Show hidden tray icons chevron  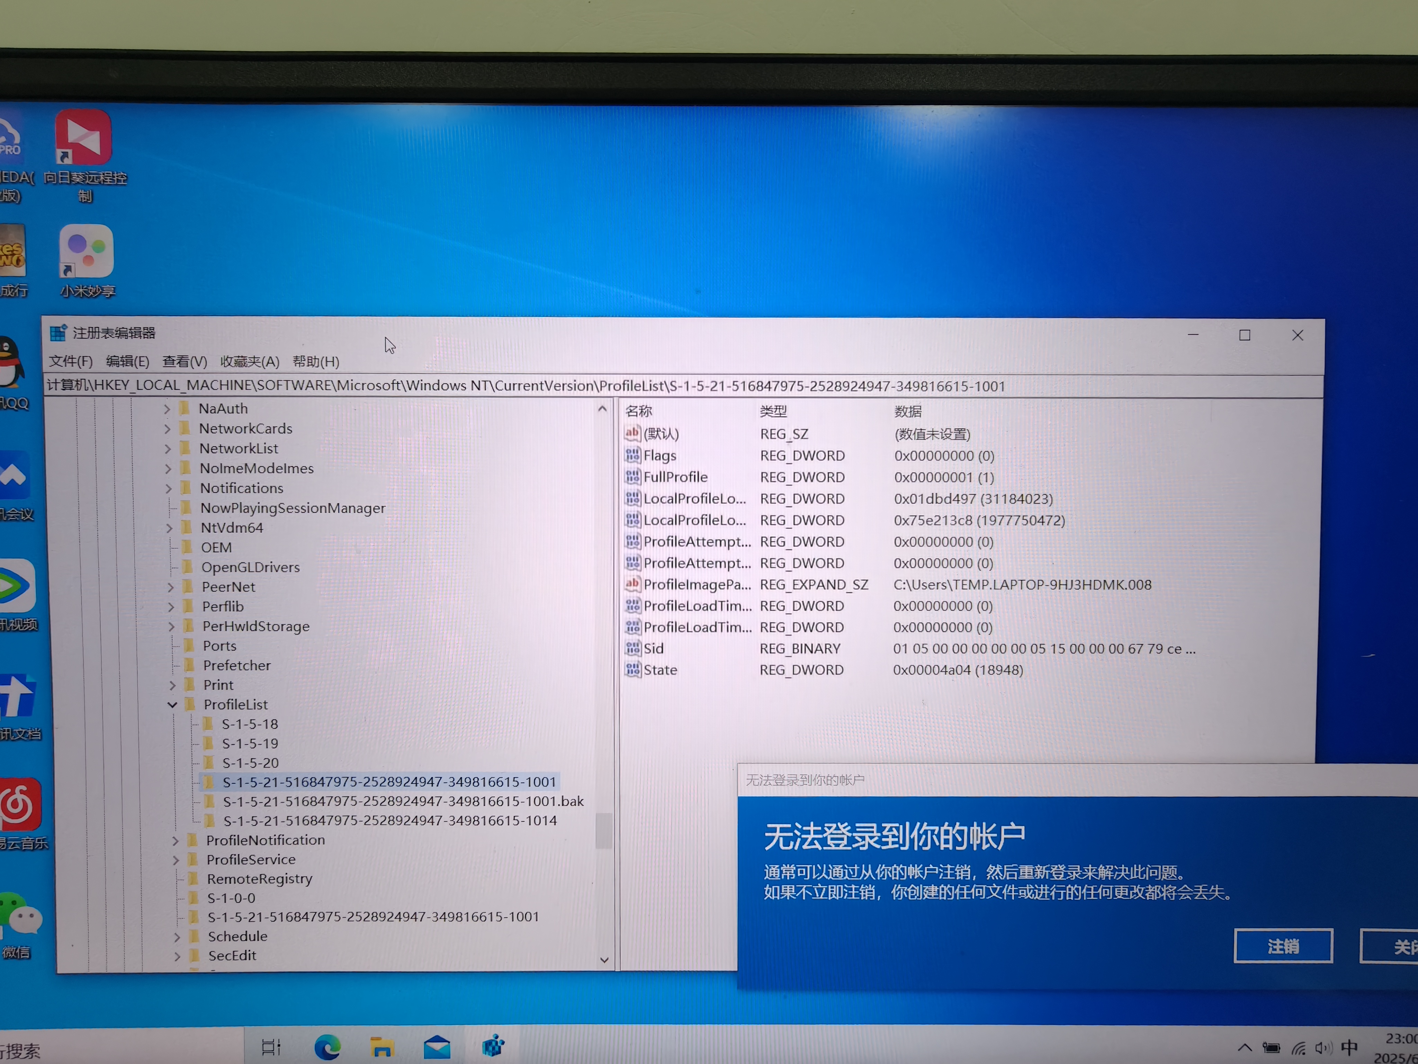tap(1245, 1048)
